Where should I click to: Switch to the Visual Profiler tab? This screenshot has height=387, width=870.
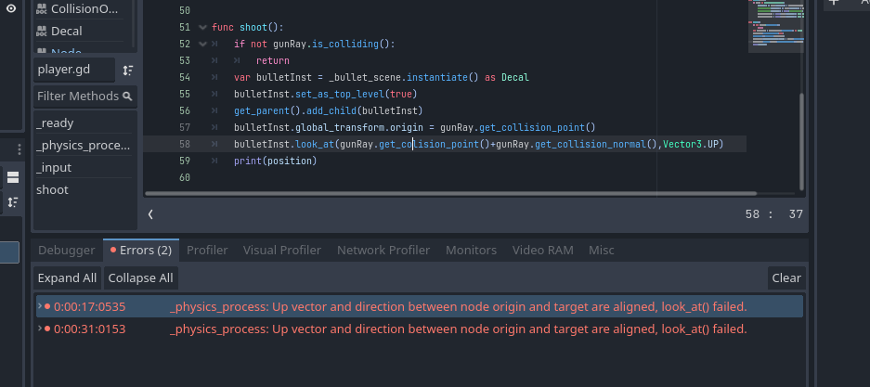pyautogui.click(x=282, y=250)
